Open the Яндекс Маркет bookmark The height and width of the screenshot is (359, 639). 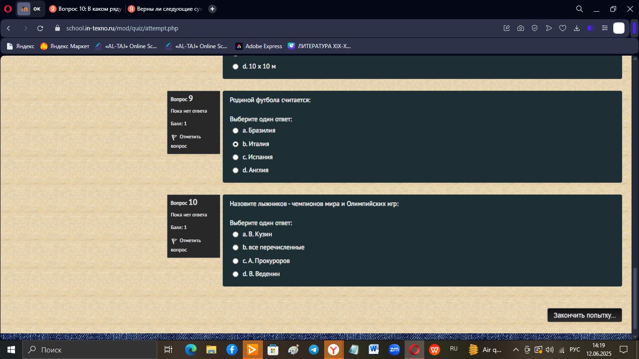click(65, 46)
